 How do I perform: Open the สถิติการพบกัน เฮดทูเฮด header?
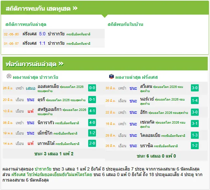[105, 8]
